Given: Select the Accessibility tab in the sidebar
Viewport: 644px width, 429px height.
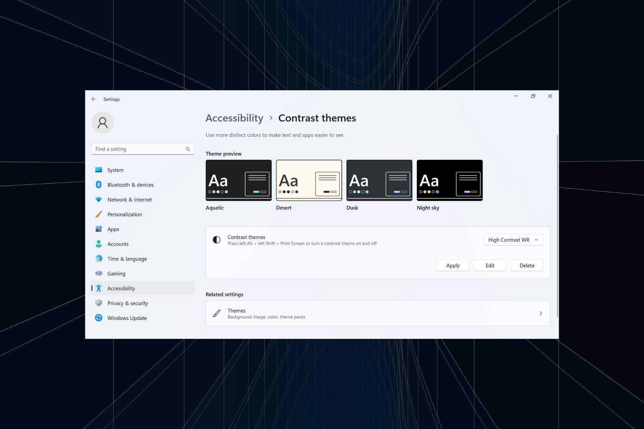Looking at the screenshot, I should coord(121,288).
